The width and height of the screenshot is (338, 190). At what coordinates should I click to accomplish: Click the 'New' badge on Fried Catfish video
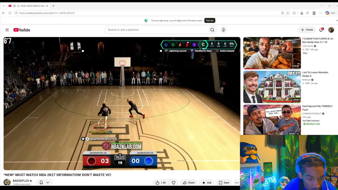[305, 53]
